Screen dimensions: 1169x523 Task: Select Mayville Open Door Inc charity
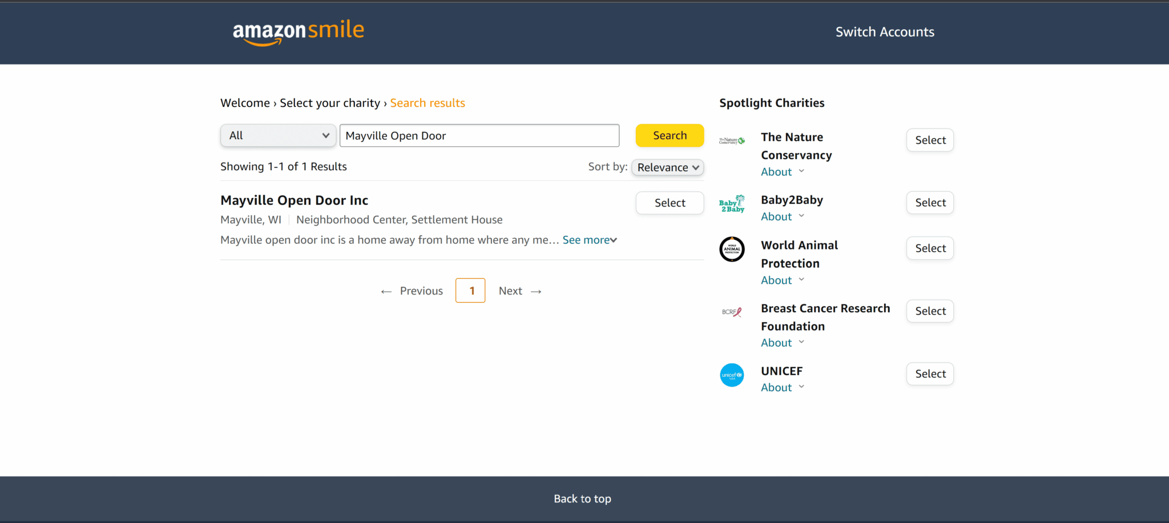pos(670,203)
